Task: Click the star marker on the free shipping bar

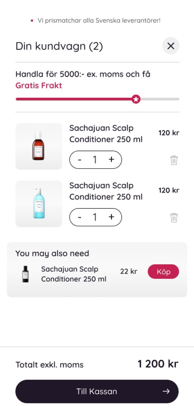Action: [136, 99]
